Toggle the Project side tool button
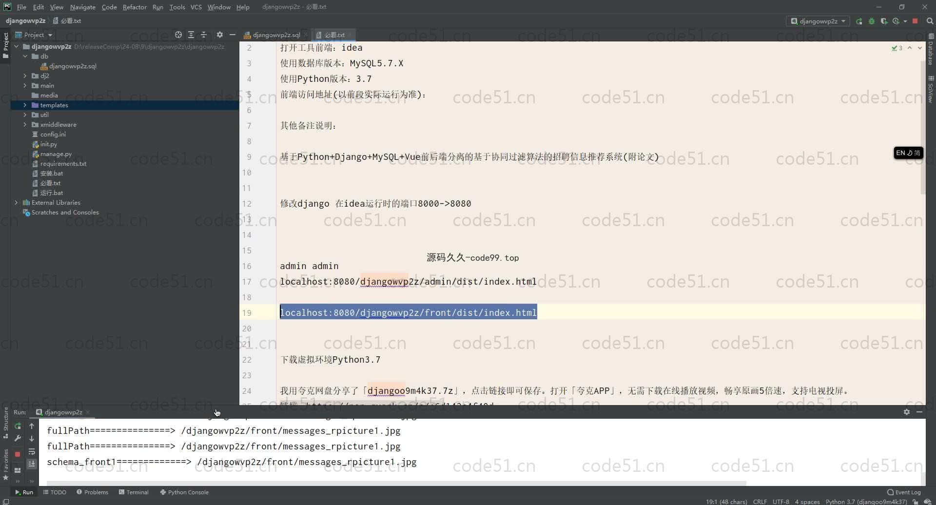This screenshot has height=505, width=936. tap(6, 45)
